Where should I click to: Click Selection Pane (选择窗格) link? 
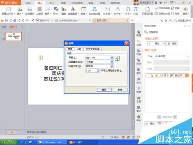point(151,32)
